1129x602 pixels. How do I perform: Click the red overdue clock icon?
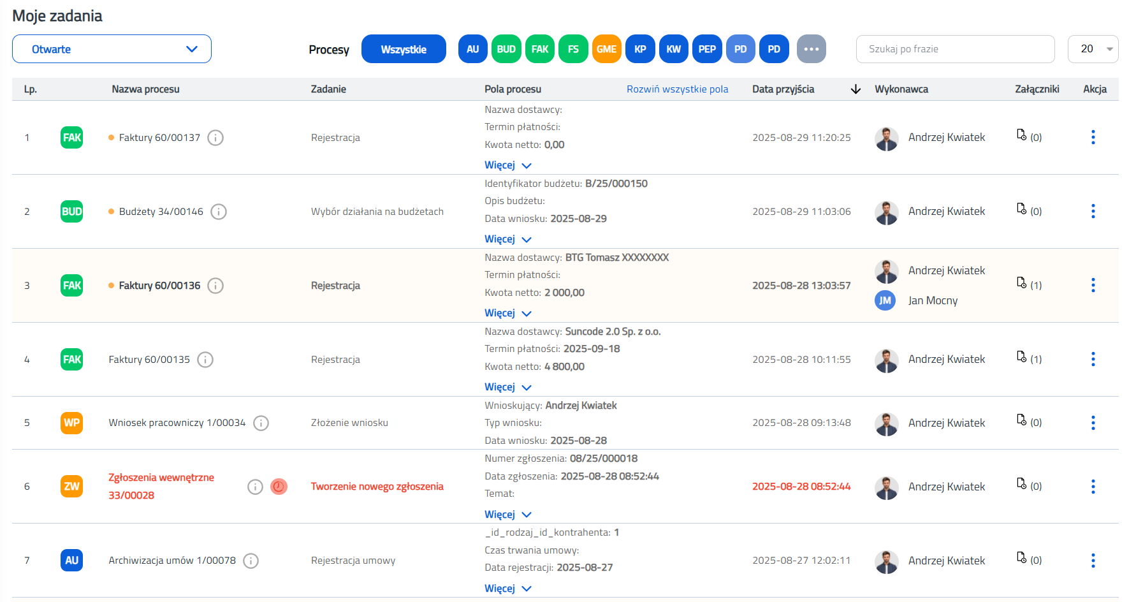tap(279, 487)
